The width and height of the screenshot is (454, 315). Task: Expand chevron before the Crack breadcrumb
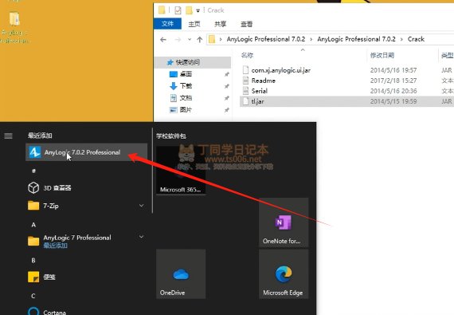(x=401, y=39)
